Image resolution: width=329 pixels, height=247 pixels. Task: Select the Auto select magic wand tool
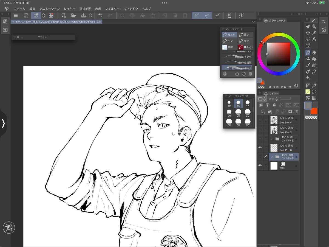coord(314,33)
